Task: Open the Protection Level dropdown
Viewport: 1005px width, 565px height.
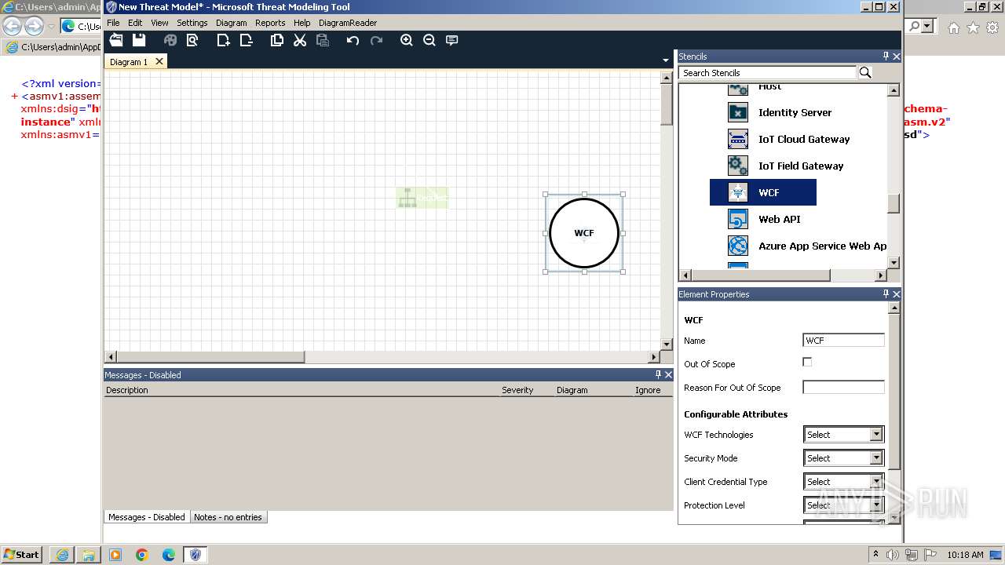Action: (876, 505)
